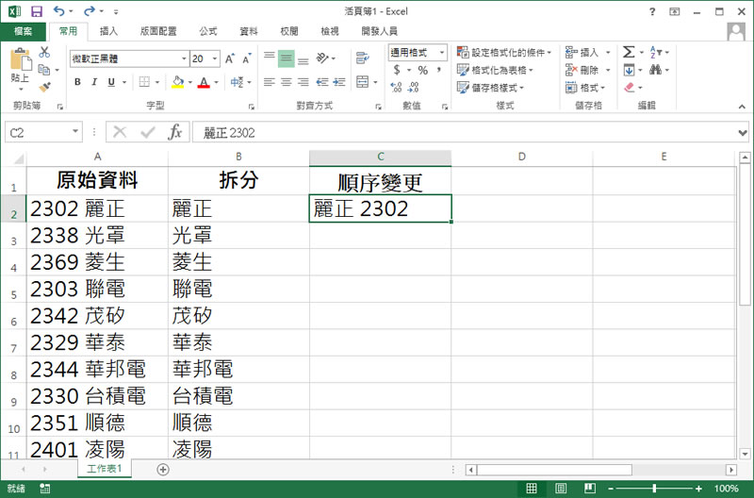Toggle Bold formatting
The width and height of the screenshot is (754, 498).
[77, 82]
